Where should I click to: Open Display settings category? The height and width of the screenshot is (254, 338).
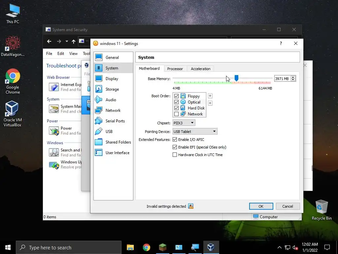113,79
